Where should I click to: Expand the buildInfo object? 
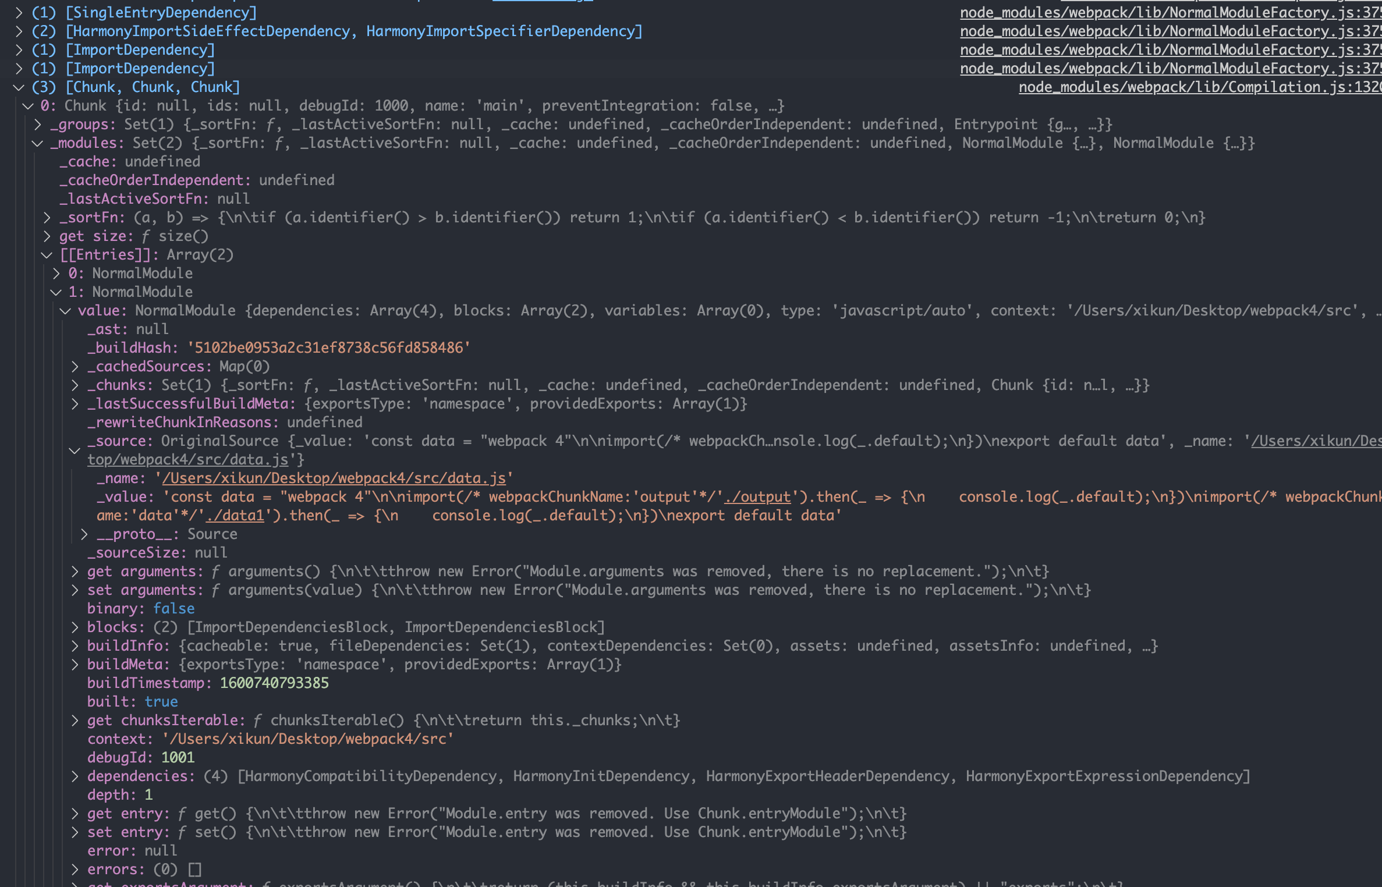pyautogui.click(x=75, y=646)
